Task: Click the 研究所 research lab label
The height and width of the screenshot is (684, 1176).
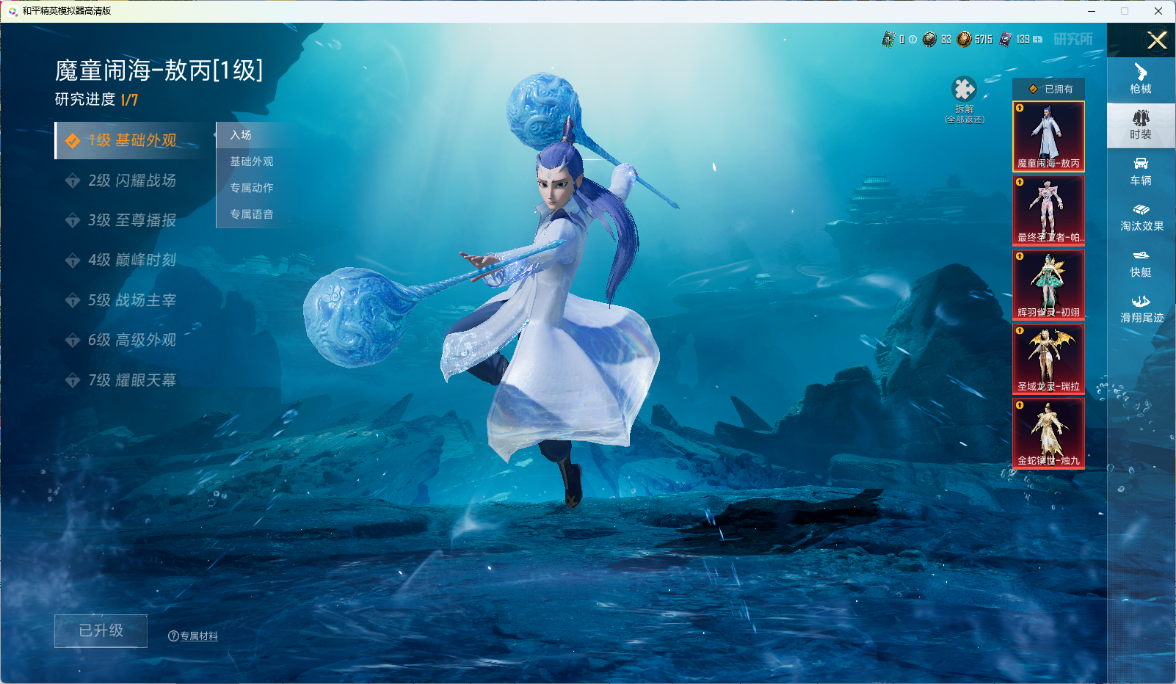Action: [1073, 39]
